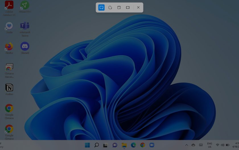The image size is (239, 150).
Task: Select the Firefox desktop shortcut
Action: pyautogui.click(x=9, y=47)
